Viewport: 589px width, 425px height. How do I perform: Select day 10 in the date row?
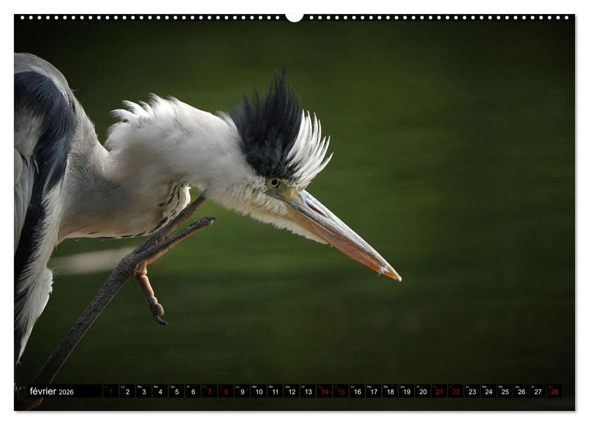[x=258, y=392]
